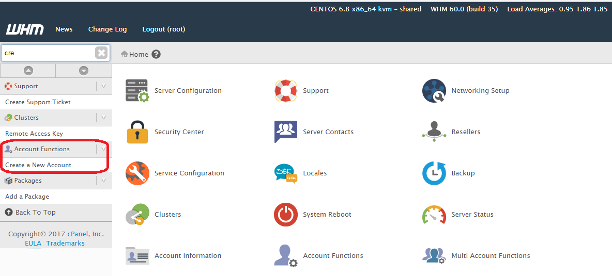The height and width of the screenshot is (276, 612).
Task: Open the Clusters icon in main panel
Action: tap(137, 215)
